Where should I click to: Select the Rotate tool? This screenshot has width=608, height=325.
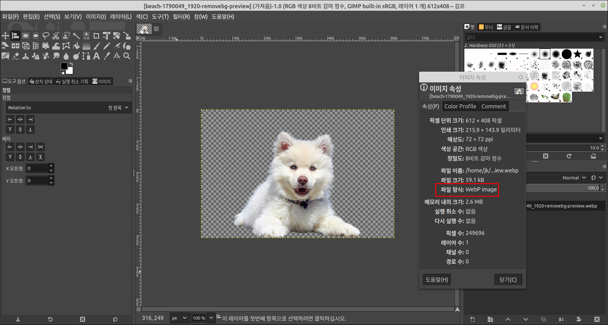(x=117, y=36)
